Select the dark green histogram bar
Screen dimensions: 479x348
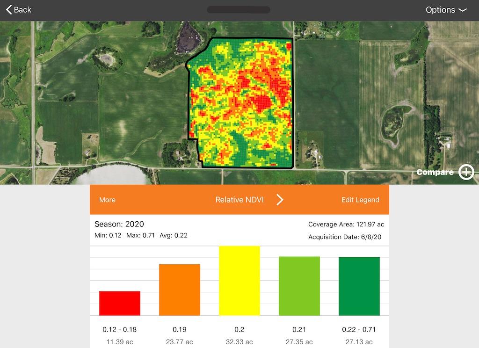(x=359, y=286)
